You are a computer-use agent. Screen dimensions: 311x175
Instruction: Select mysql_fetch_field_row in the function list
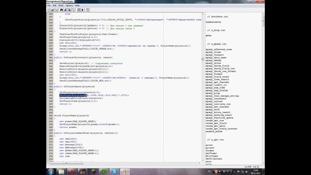coord(220,69)
